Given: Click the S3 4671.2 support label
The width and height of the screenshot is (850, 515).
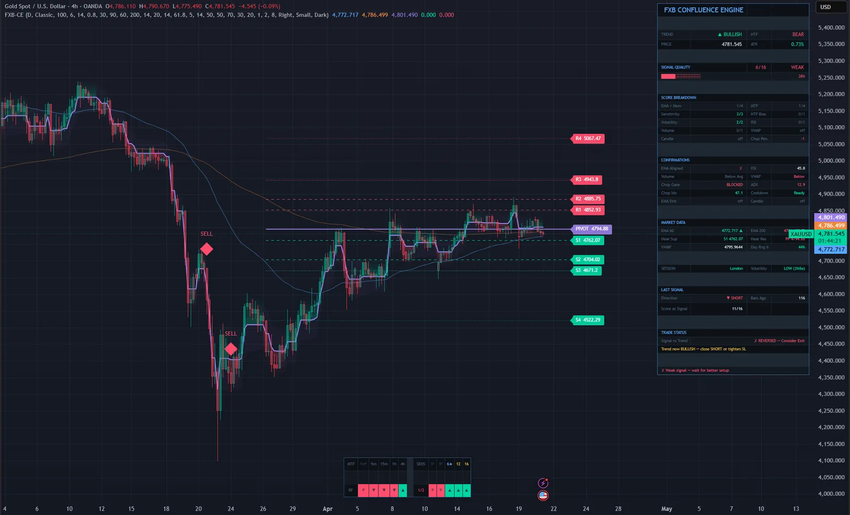Looking at the screenshot, I should click(586, 270).
